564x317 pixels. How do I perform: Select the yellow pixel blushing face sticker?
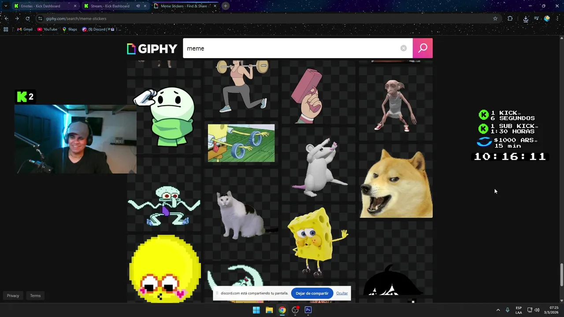pos(164,269)
